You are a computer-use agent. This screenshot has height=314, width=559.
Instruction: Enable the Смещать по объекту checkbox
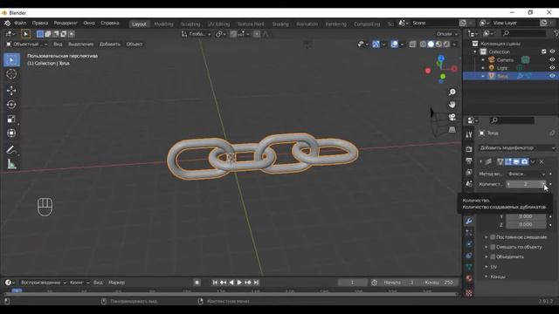[x=493, y=247]
